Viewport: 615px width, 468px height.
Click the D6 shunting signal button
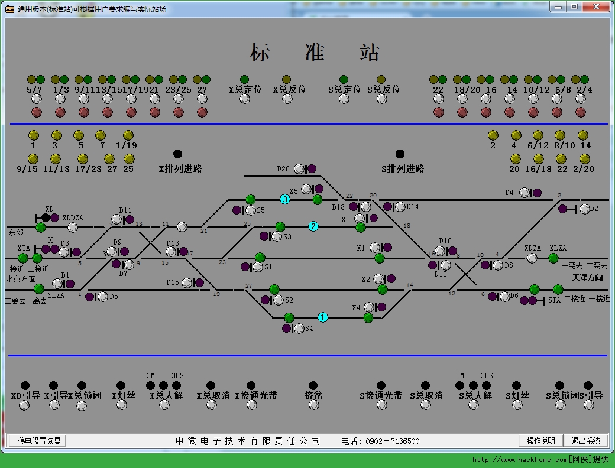click(505, 296)
